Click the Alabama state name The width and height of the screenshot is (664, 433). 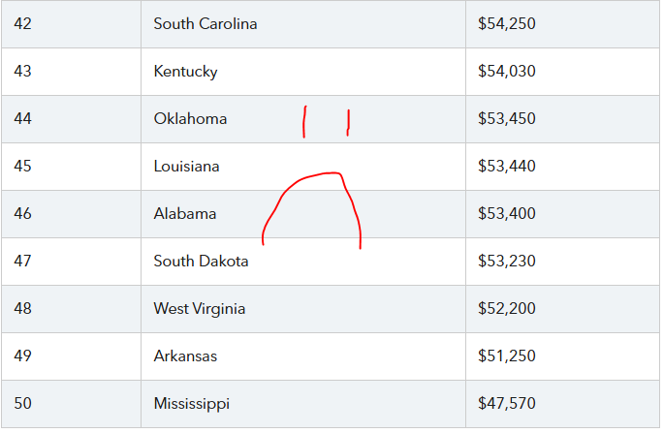pos(185,214)
